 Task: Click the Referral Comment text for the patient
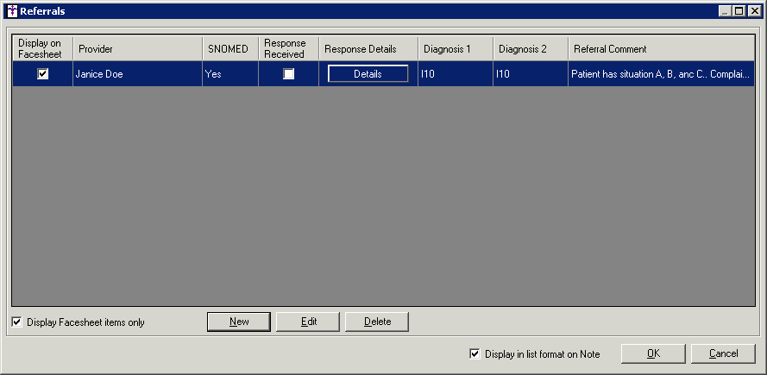click(660, 74)
